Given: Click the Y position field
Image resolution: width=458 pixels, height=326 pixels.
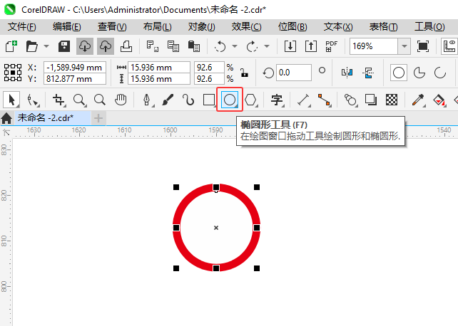Looking at the screenshot, I should coord(75,79).
